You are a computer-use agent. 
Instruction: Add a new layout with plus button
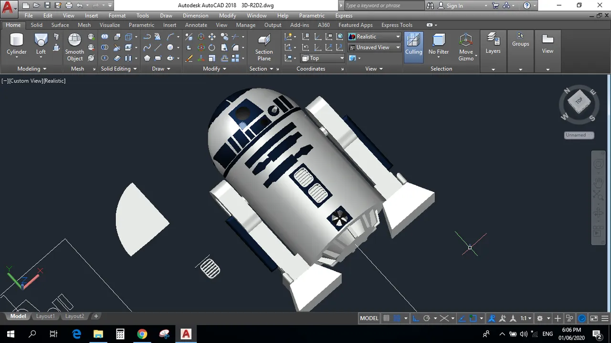[96, 316]
